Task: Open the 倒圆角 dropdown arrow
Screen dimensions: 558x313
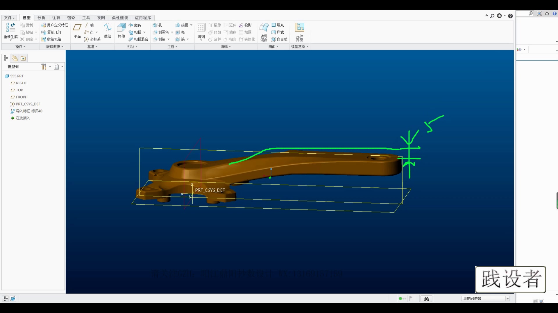Action: point(172,32)
